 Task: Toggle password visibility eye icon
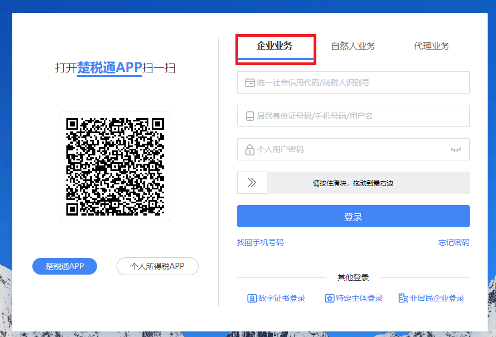coord(455,150)
